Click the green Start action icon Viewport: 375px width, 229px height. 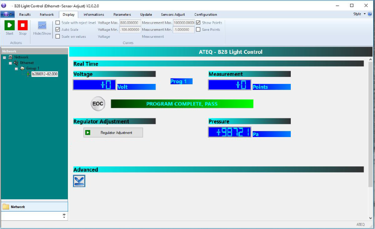click(10, 25)
